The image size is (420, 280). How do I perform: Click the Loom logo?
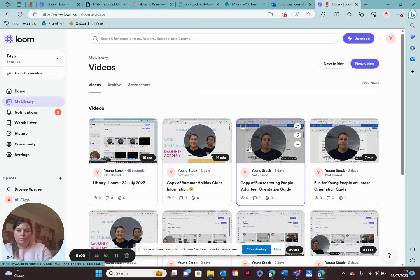point(19,39)
